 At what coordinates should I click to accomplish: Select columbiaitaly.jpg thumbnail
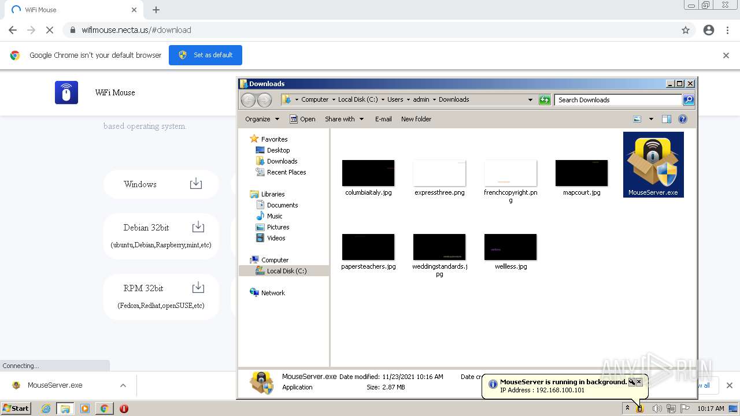(x=368, y=173)
